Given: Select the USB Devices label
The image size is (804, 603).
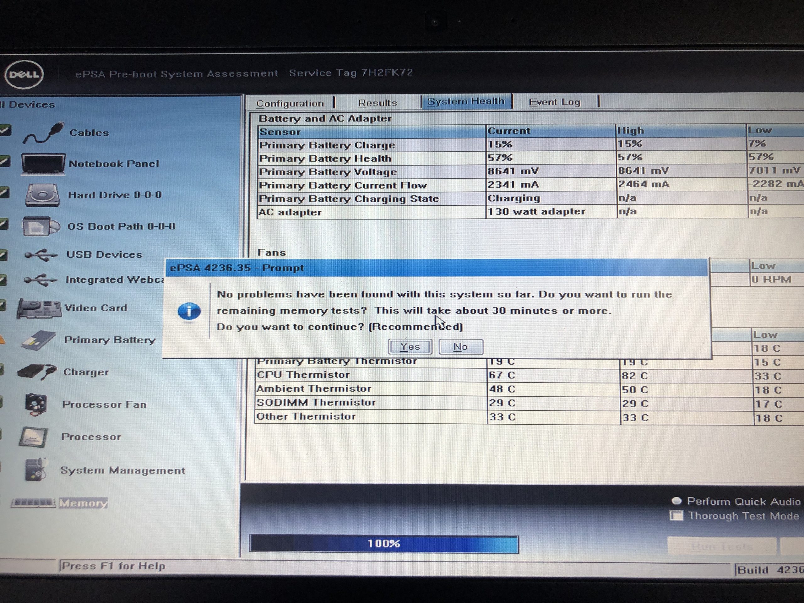Looking at the screenshot, I should [104, 254].
